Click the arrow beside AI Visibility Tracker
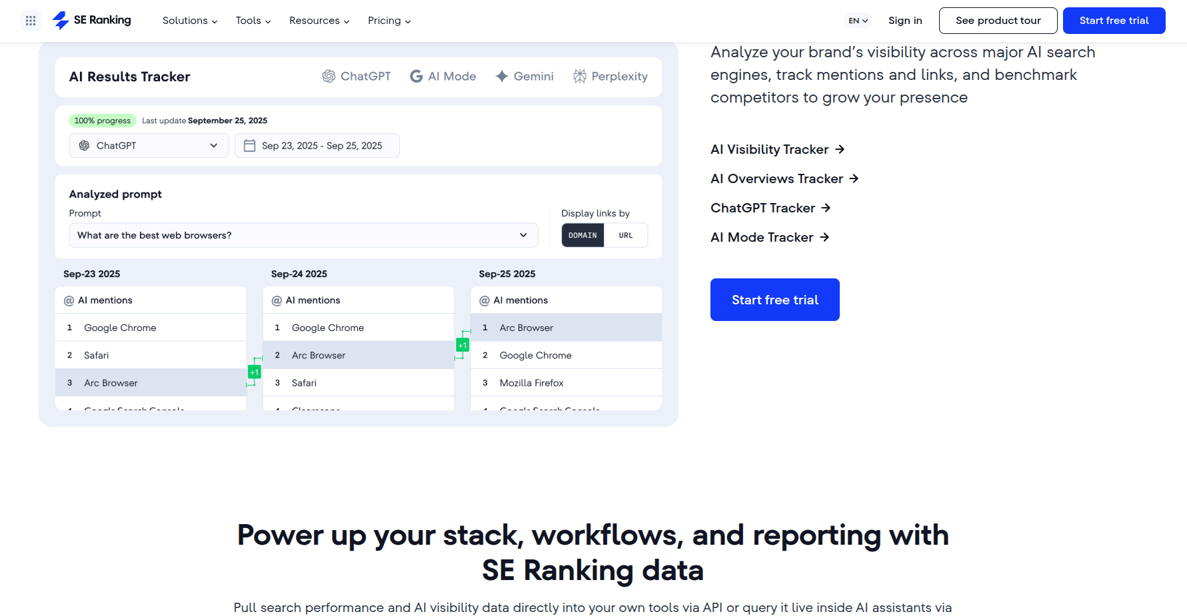Viewport: 1187px width, 616px height. coord(840,149)
